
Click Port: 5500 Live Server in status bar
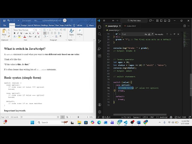point(180,117)
